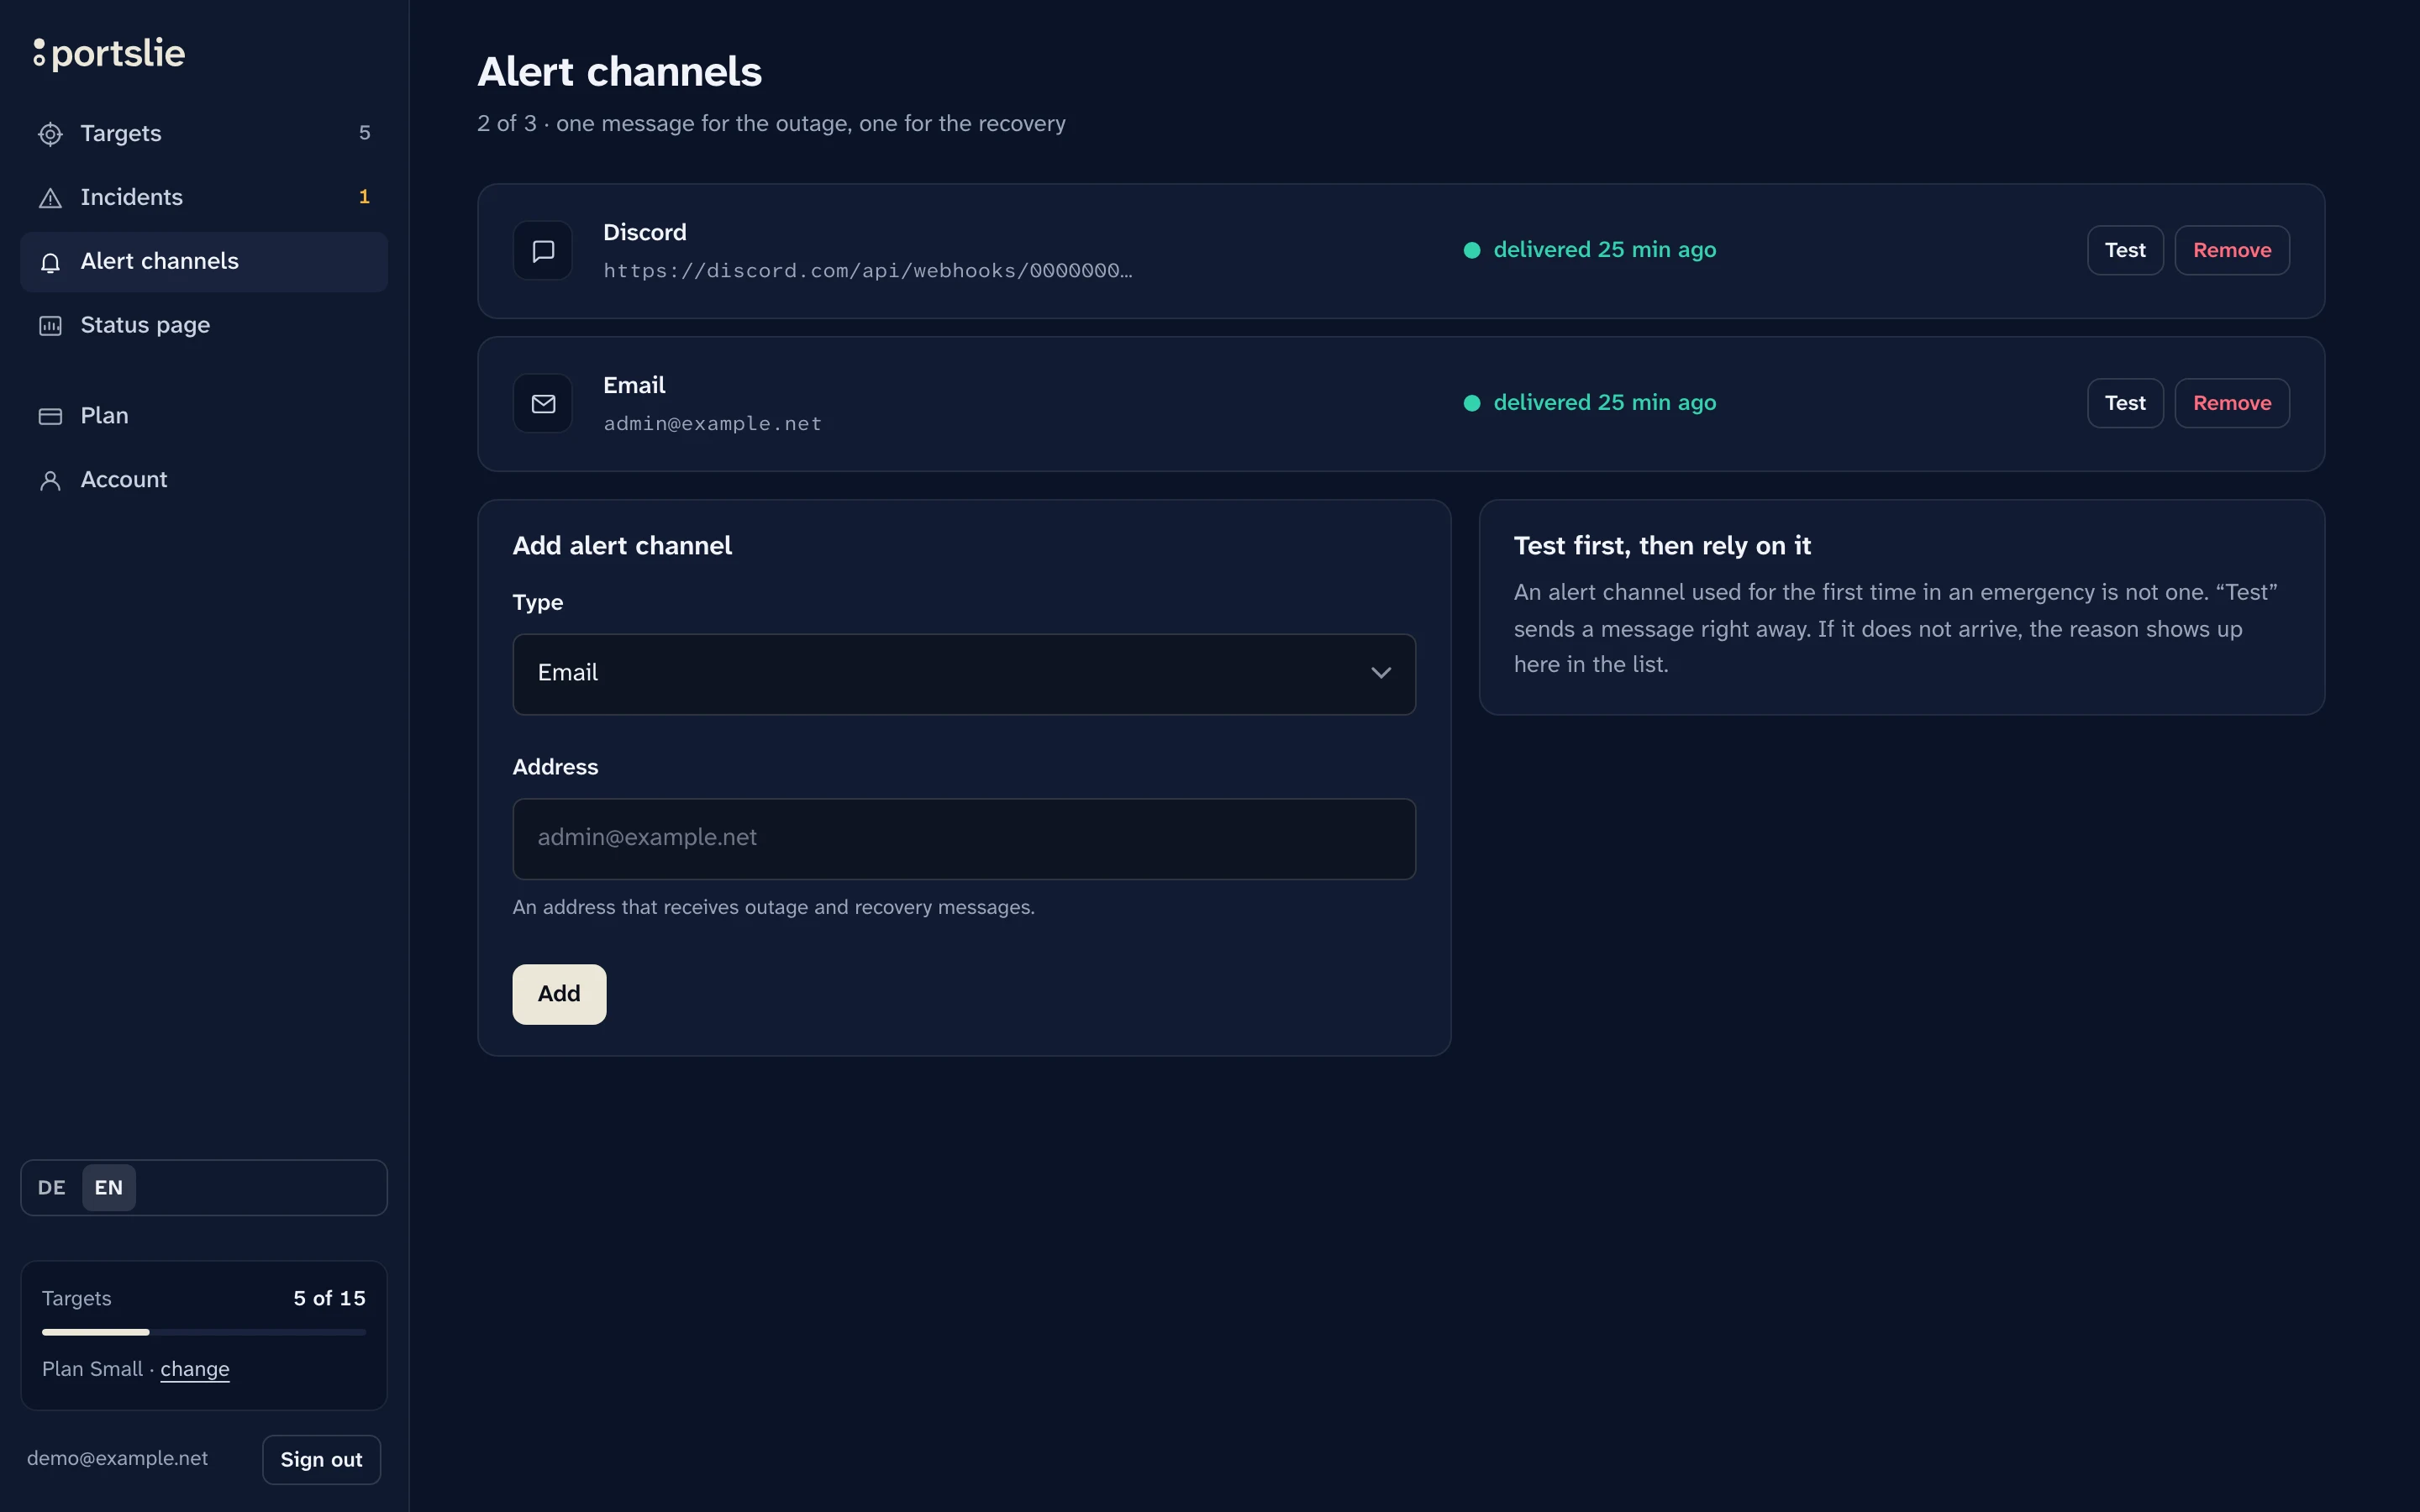Switch language to DE
The width and height of the screenshot is (2420, 1512).
(x=52, y=1188)
